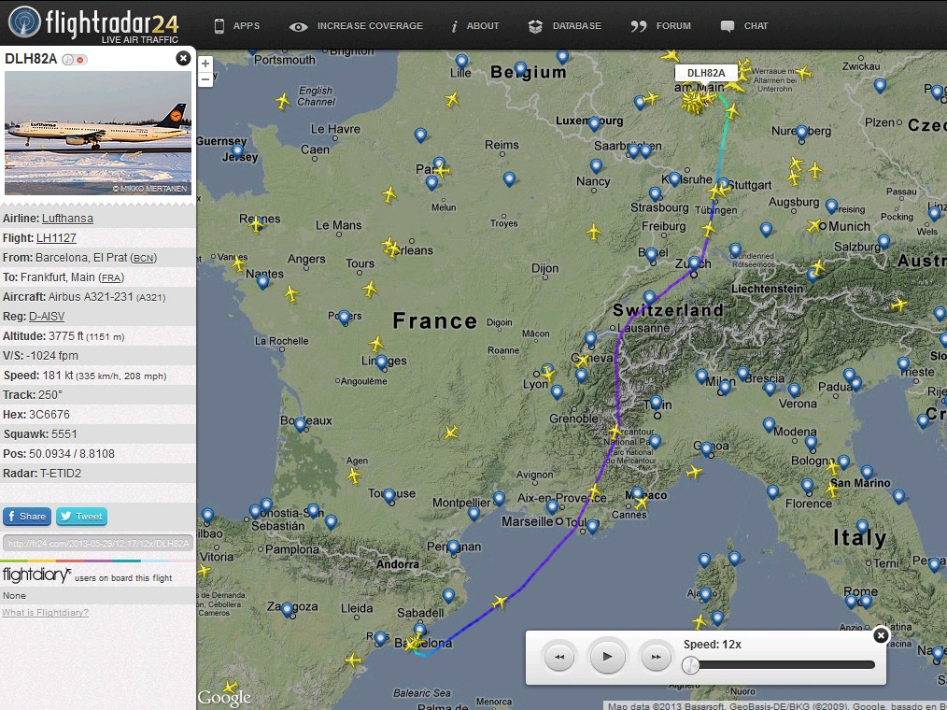Click the Jersey airport pin

[238, 151]
